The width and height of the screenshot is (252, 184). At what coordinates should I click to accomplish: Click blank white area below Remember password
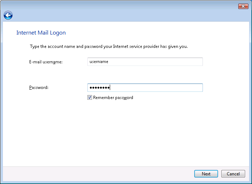126,133
